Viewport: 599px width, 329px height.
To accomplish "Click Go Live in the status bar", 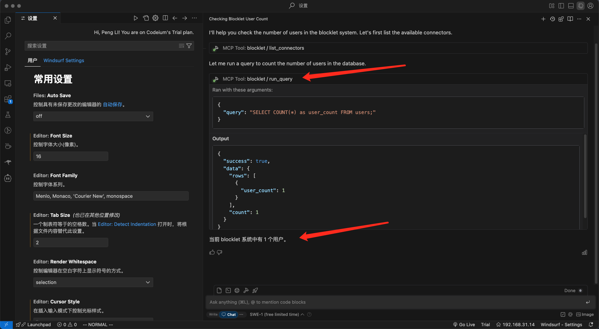I will pyautogui.click(x=464, y=325).
